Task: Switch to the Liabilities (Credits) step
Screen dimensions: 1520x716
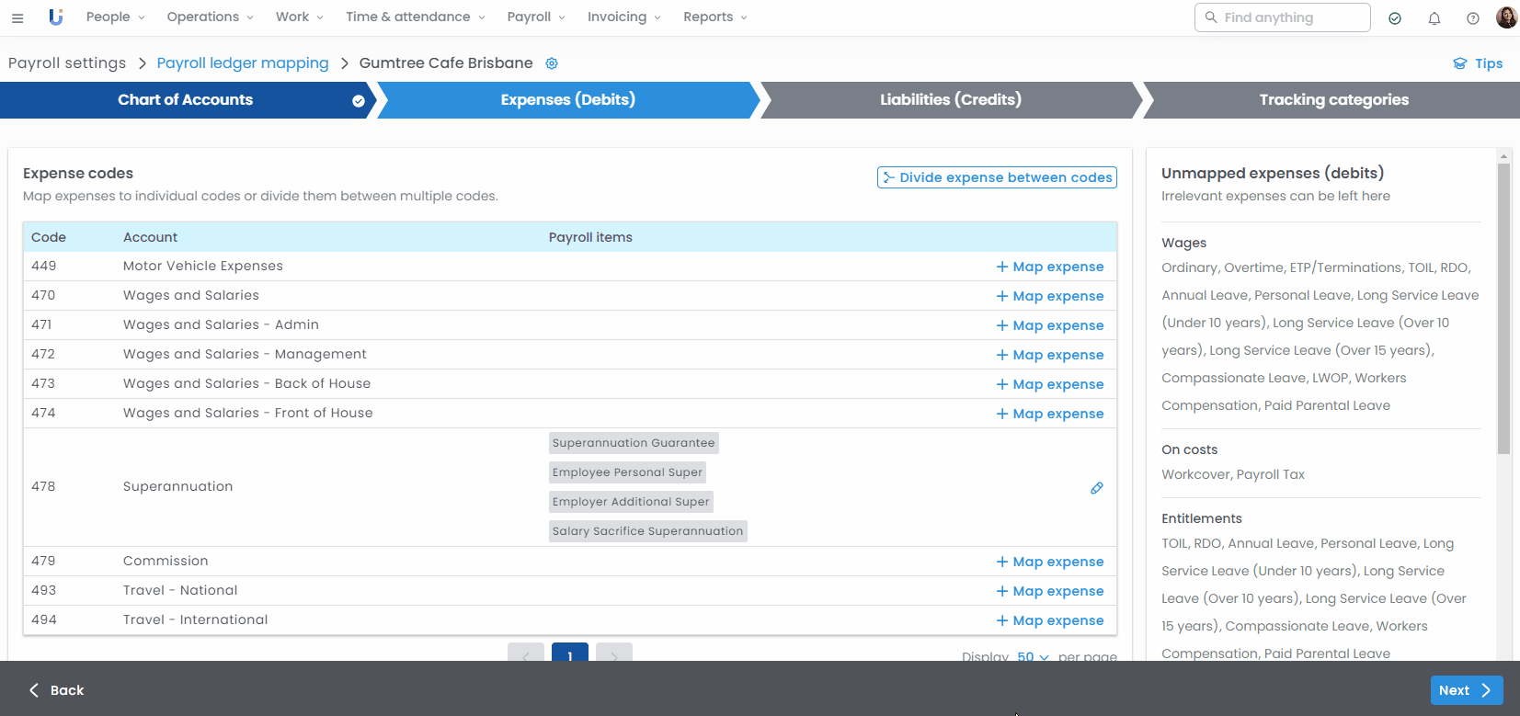Action: click(x=950, y=100)
